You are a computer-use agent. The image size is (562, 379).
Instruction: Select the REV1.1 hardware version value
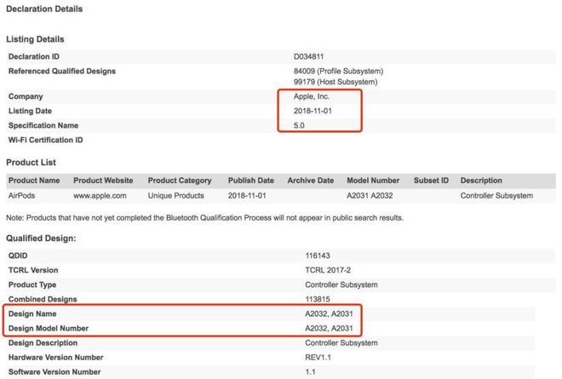(318, 358)
